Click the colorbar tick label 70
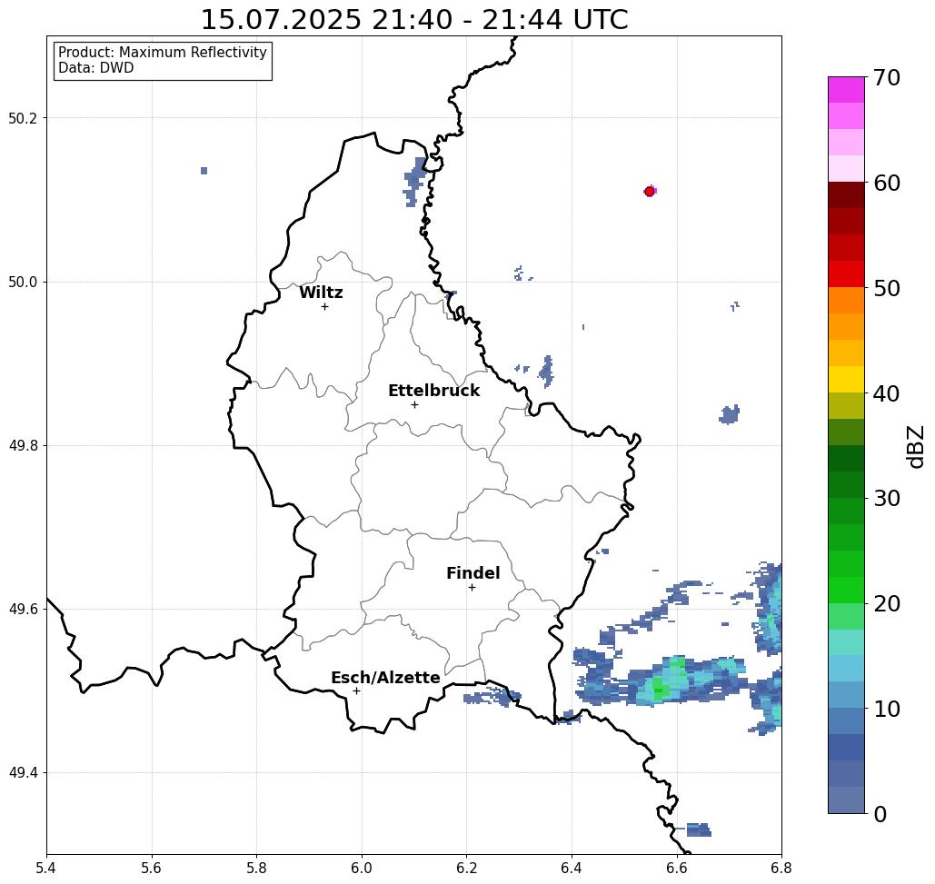This screenshot has height=884, width=935. tap(886, 77)
